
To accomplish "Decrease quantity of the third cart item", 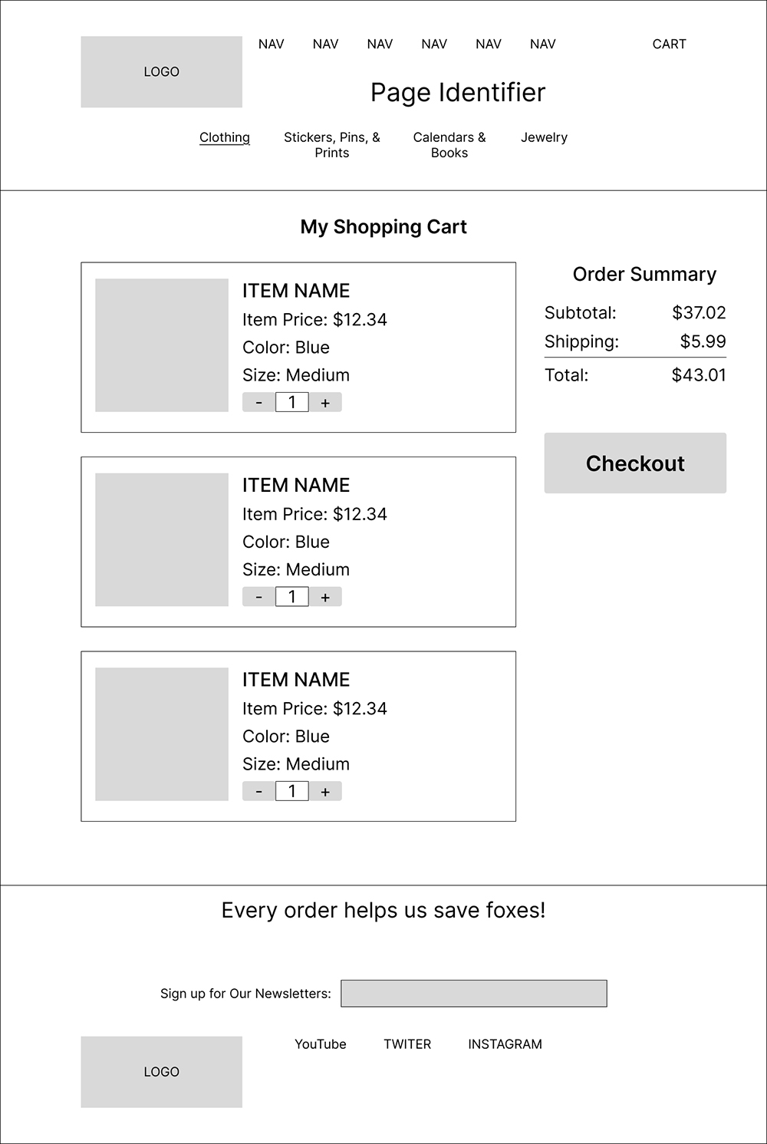I will coord(258,790).
